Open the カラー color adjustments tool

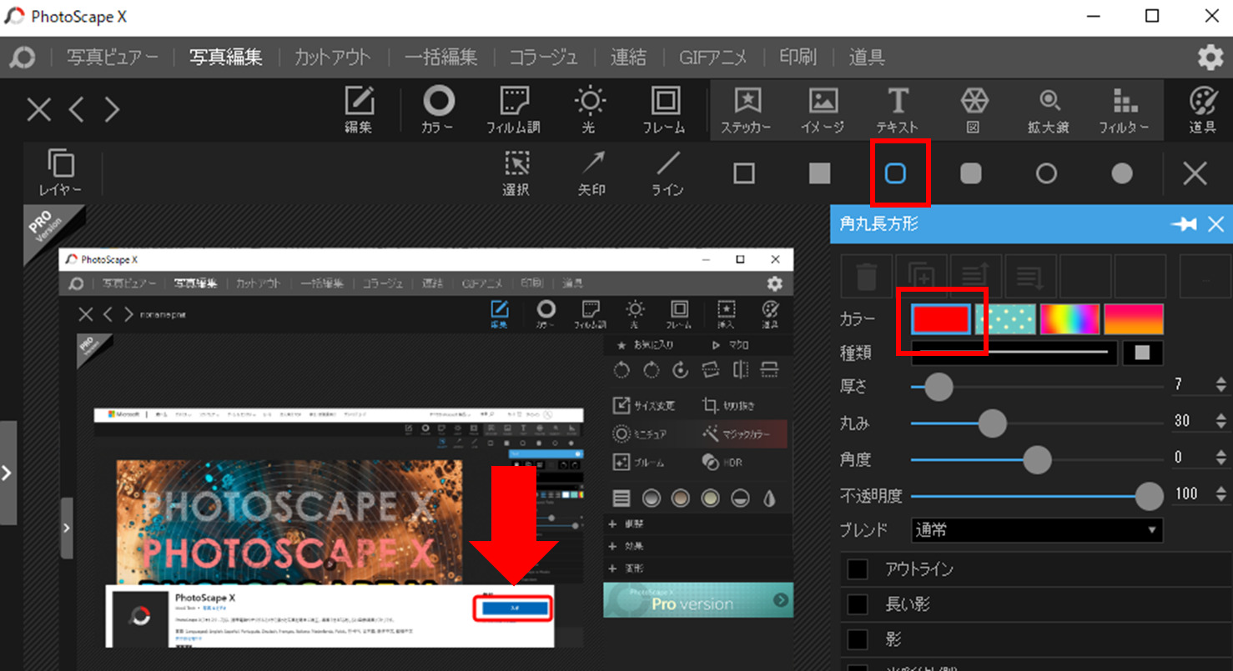pyautogui.click(x=438, y=111)
